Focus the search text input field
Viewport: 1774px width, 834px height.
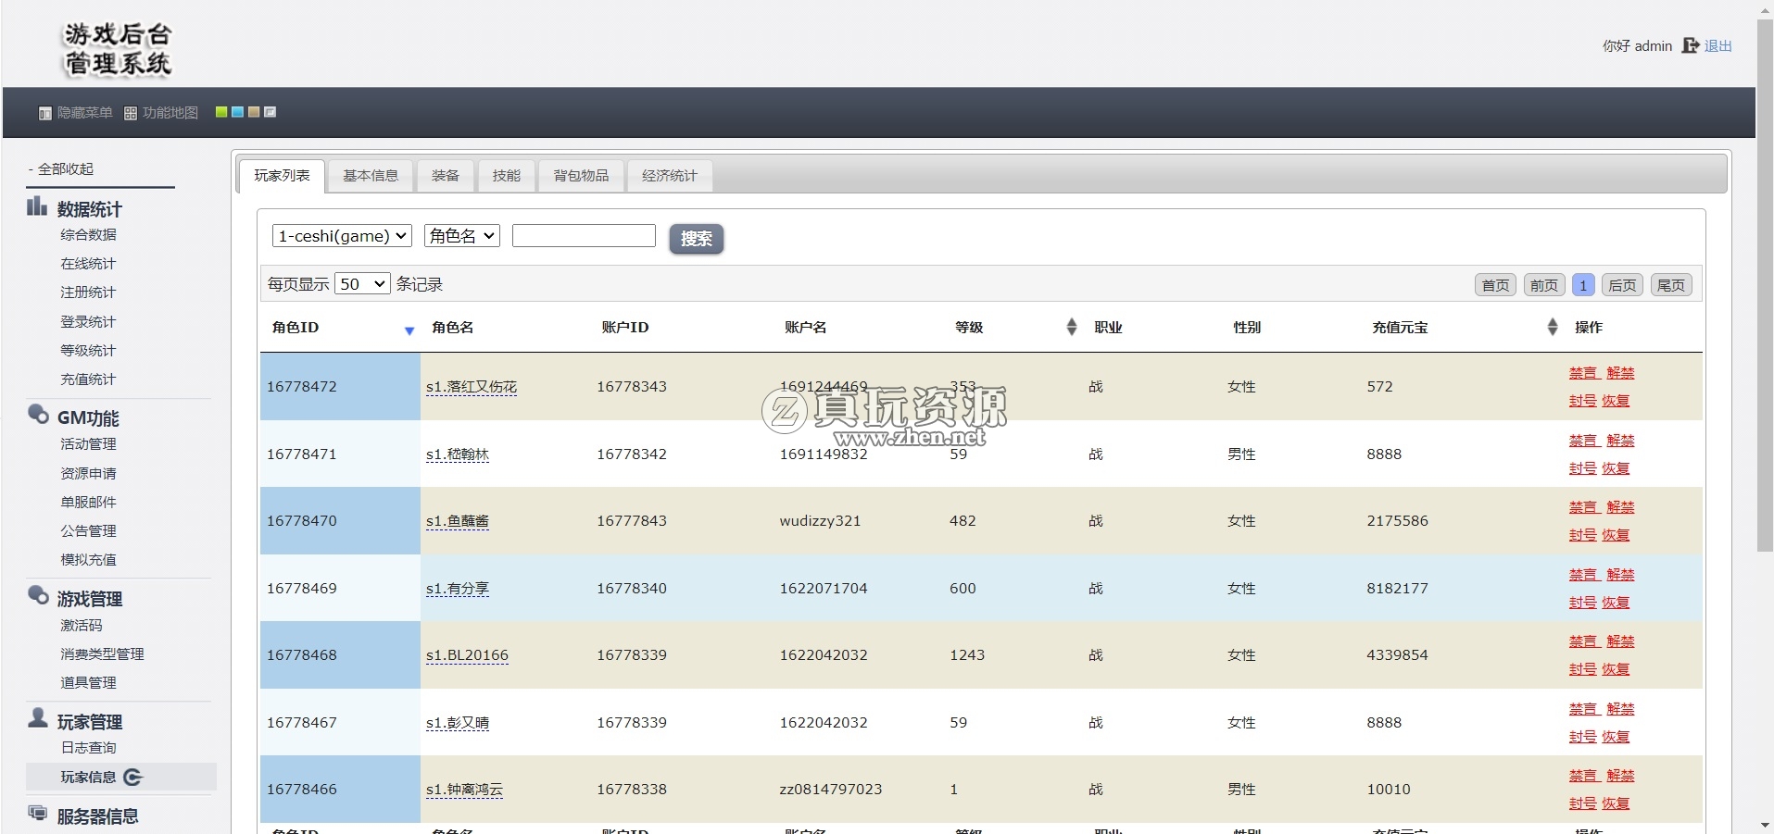[x=584, y=236]
